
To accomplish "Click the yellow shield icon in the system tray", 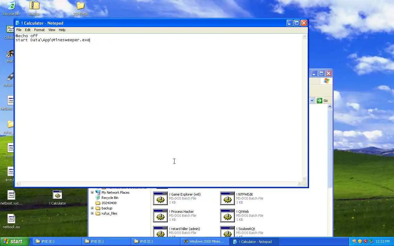I will [360, 241].
